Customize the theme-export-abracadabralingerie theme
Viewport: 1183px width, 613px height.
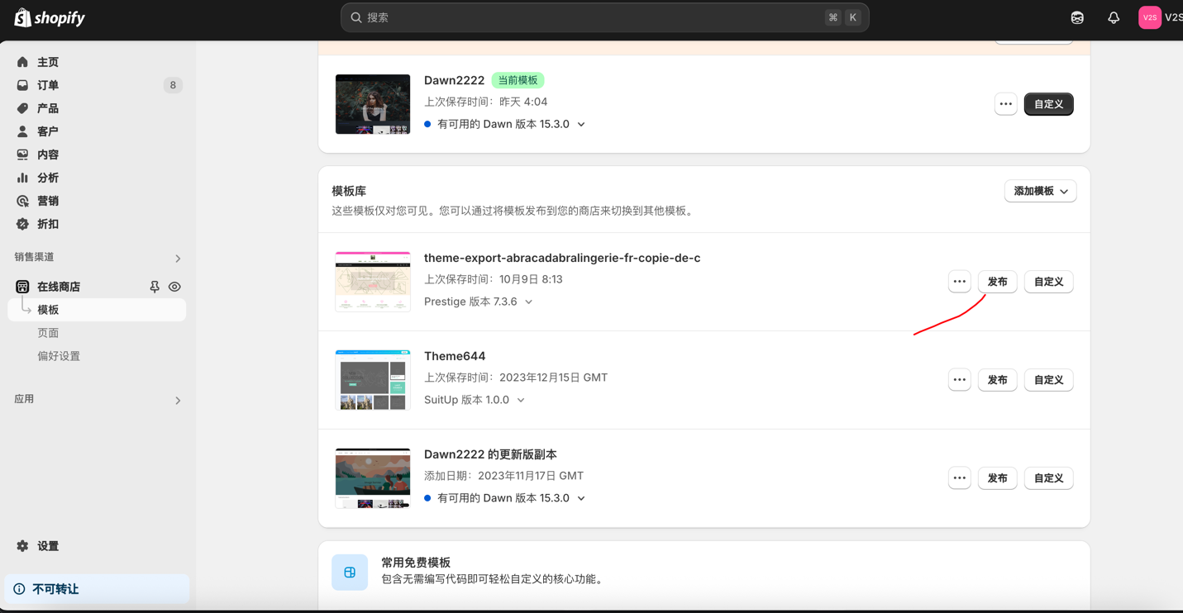click(1048, 282)
